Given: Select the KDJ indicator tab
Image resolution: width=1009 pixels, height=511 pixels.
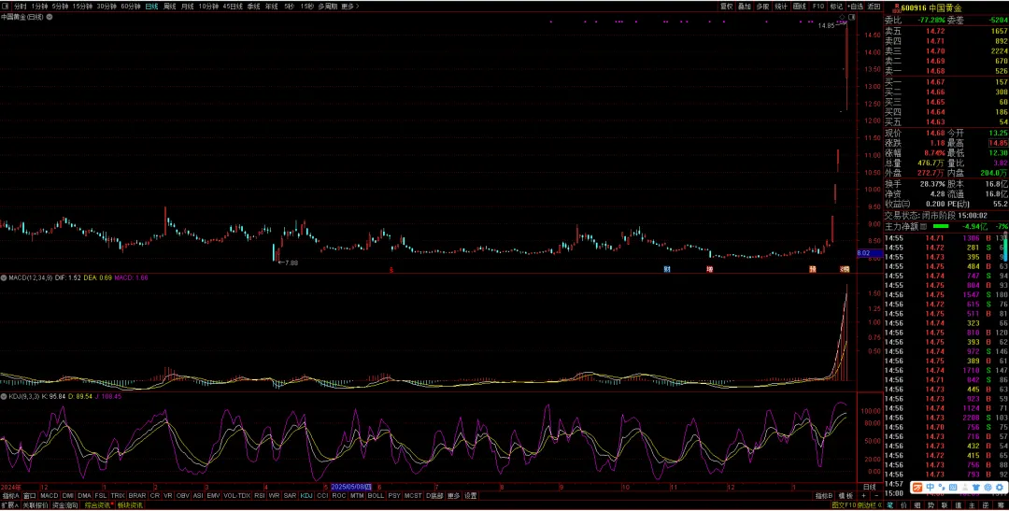Looking at the screenshot, I should (x=306, y=496).
